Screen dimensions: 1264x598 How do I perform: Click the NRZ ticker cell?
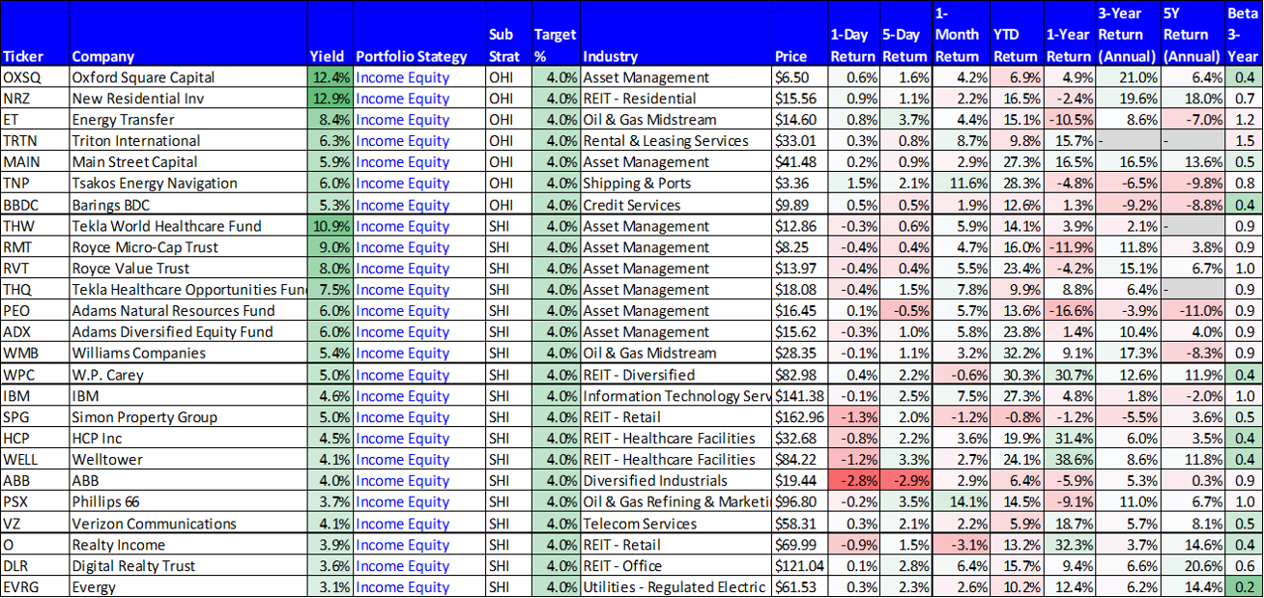point(35,99)
